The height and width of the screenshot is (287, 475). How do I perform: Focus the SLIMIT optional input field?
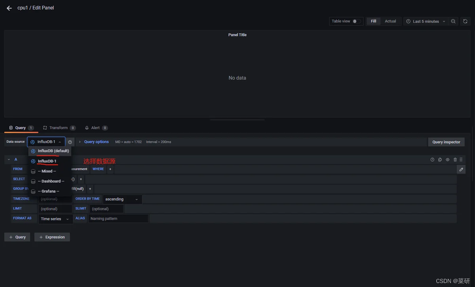[x=106, y=209]
